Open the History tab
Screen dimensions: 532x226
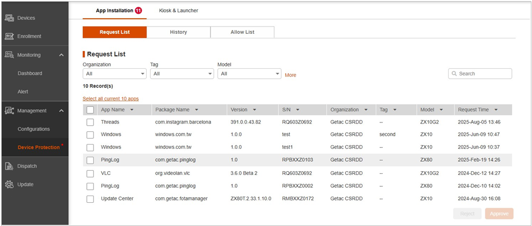(178, 32)
